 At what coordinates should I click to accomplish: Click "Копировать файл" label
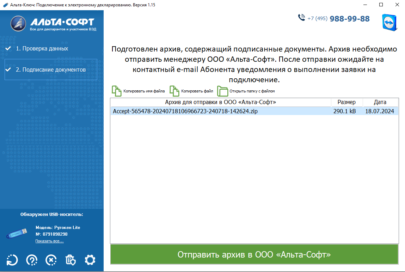[x=197, y=91]
